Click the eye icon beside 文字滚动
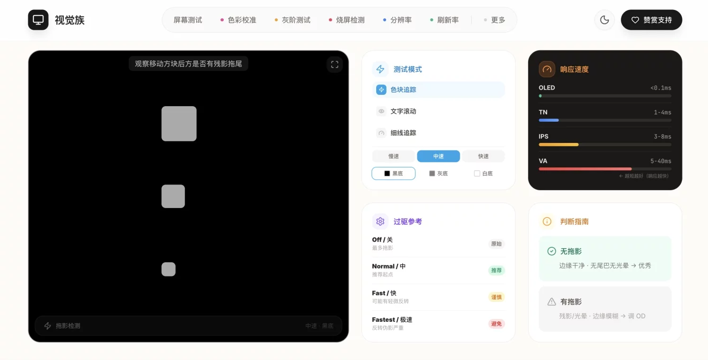Viewport: 708px width, 360px height. (381, 111)
